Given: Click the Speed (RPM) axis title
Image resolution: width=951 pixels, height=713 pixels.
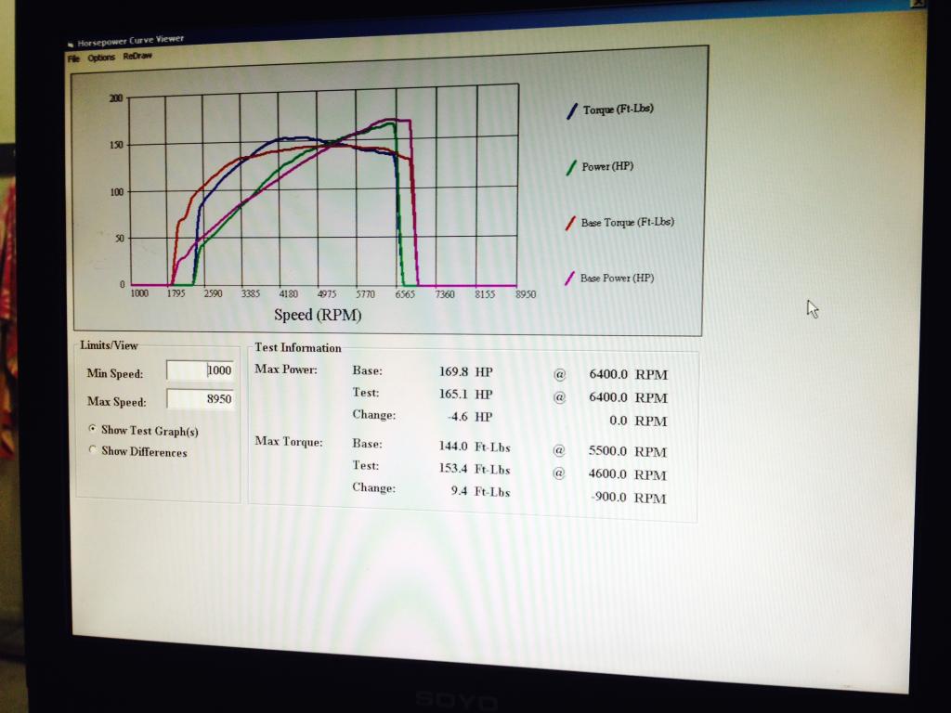Looking at the screenshot, I should (x=318, y=316).
